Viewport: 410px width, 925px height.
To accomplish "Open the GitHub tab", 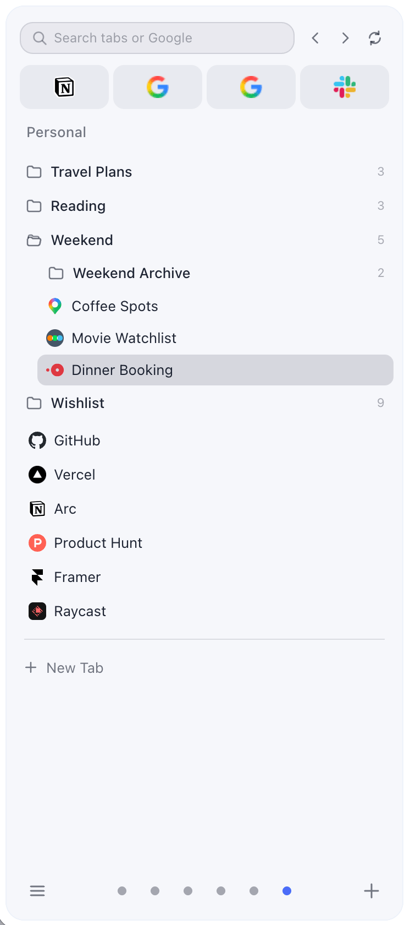I will tap(77, 440).
